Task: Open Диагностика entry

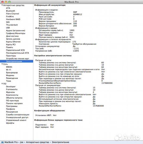Action: [x=12, y=36]
